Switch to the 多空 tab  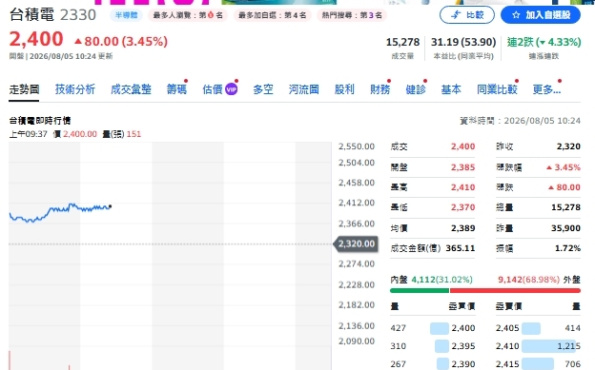[x=263, y=89]
